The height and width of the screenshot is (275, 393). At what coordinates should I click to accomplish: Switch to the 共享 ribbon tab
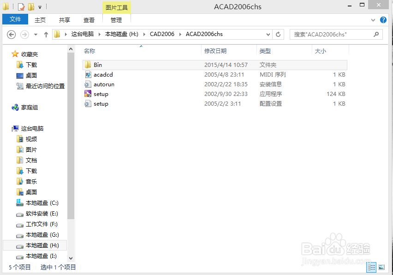(x=65, y=20)
